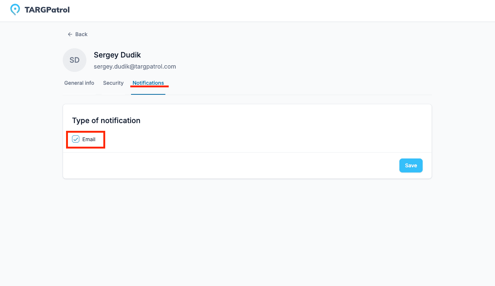The width and height of the screenshot is (495, 286).
Task: Toggle the Email notification checkbox
Action: point(76,139)
